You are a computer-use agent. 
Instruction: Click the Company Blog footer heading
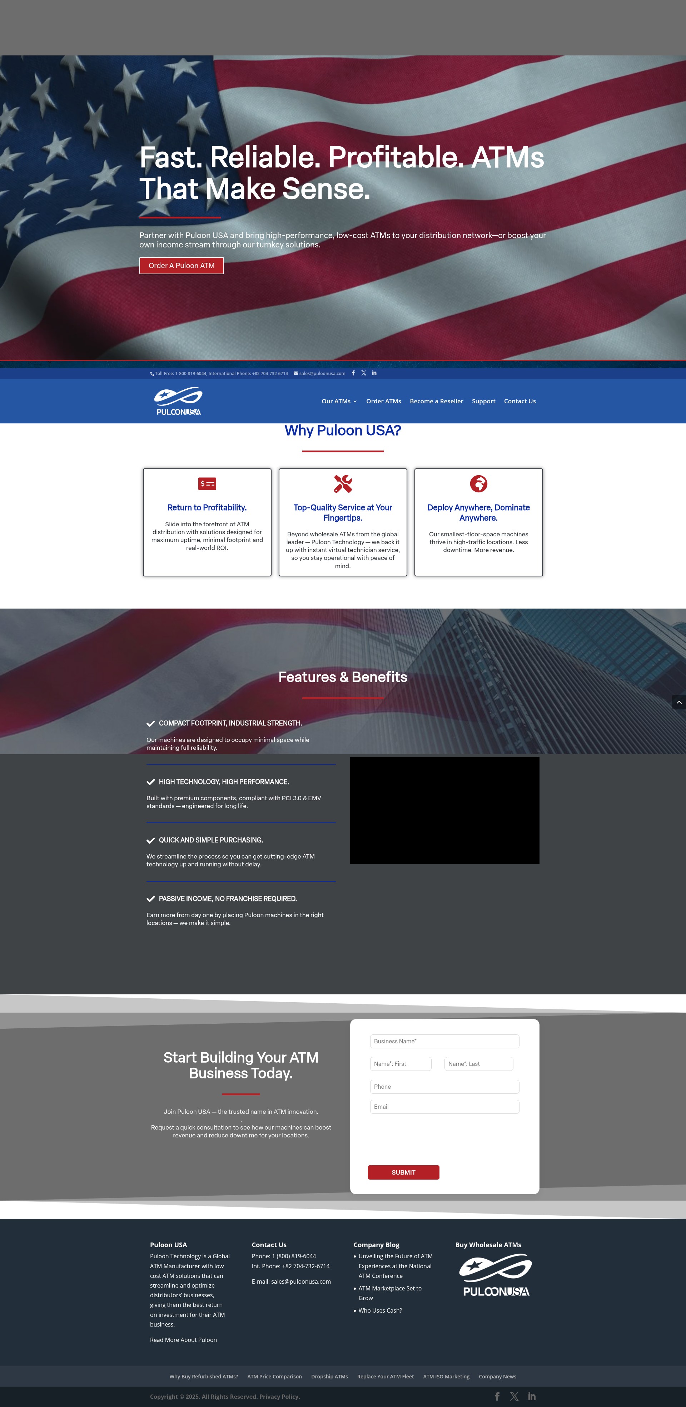pos(376,1245)
